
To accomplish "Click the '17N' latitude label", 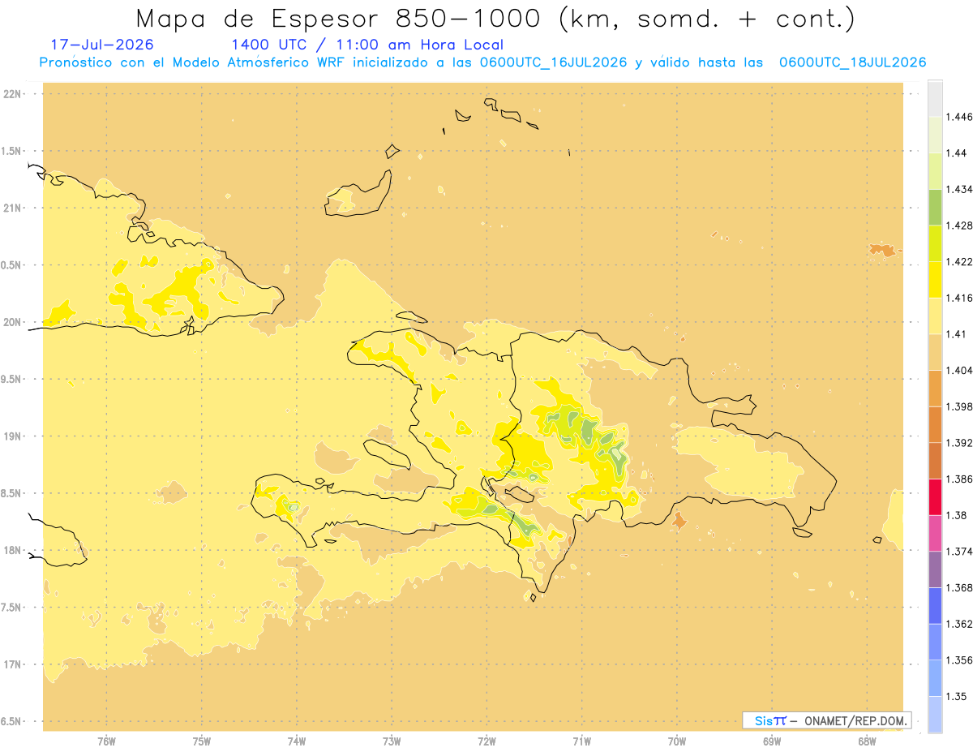I will 14,664.
